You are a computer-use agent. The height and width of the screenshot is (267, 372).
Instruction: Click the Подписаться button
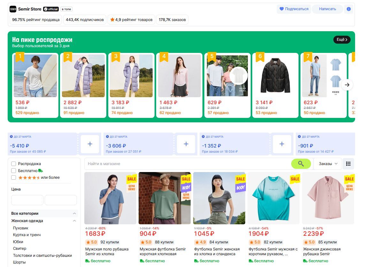point(294,9)
